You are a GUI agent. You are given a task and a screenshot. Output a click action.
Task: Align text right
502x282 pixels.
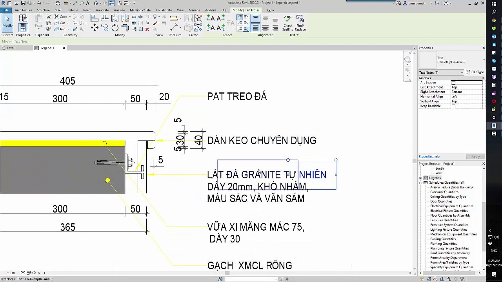click(x=275, y=27)
